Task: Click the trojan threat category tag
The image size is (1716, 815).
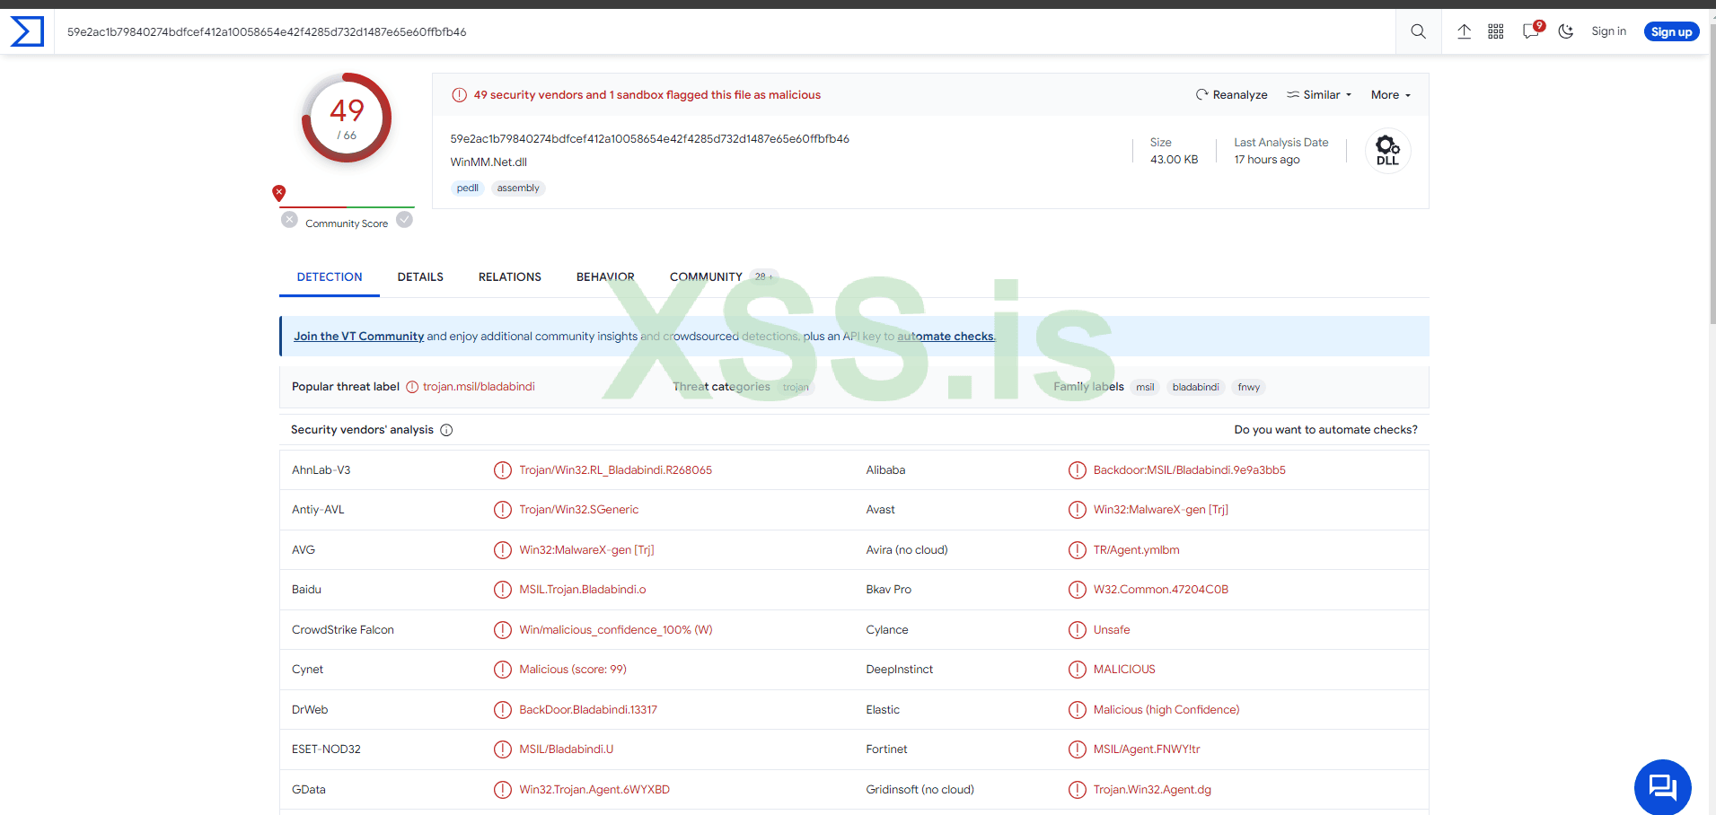Action: coord(796,388)
